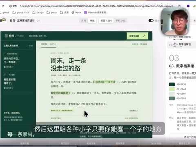Viewport: 196px width, 147px height.
Task: Open the github issue bookmarks folder
Action: (x=21, y=13)
